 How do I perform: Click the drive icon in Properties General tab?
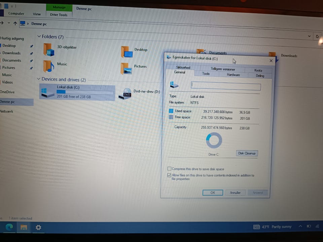[x=174, y=85]
